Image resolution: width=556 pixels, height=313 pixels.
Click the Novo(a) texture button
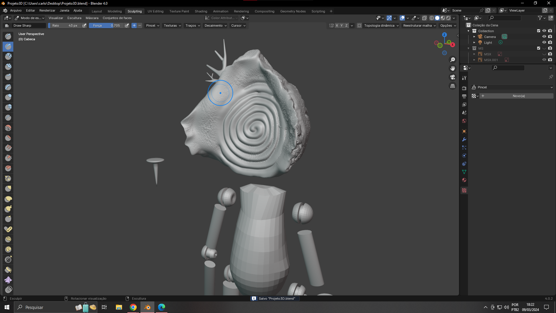click(518, 96)
